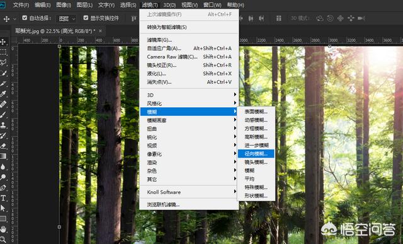Select the Rectangular Marquee tool
Image resolution: width=403 pixels, height=244 pixels.
pos(3,52)
